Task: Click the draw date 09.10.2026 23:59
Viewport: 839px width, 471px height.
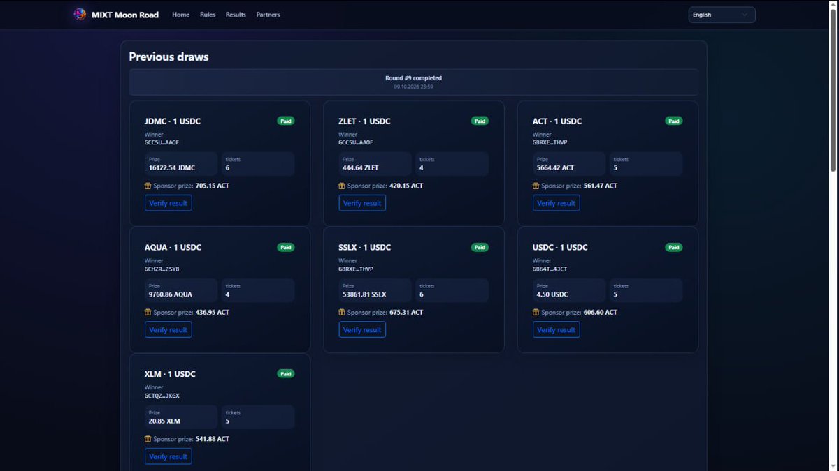Action: coord(413,87)
